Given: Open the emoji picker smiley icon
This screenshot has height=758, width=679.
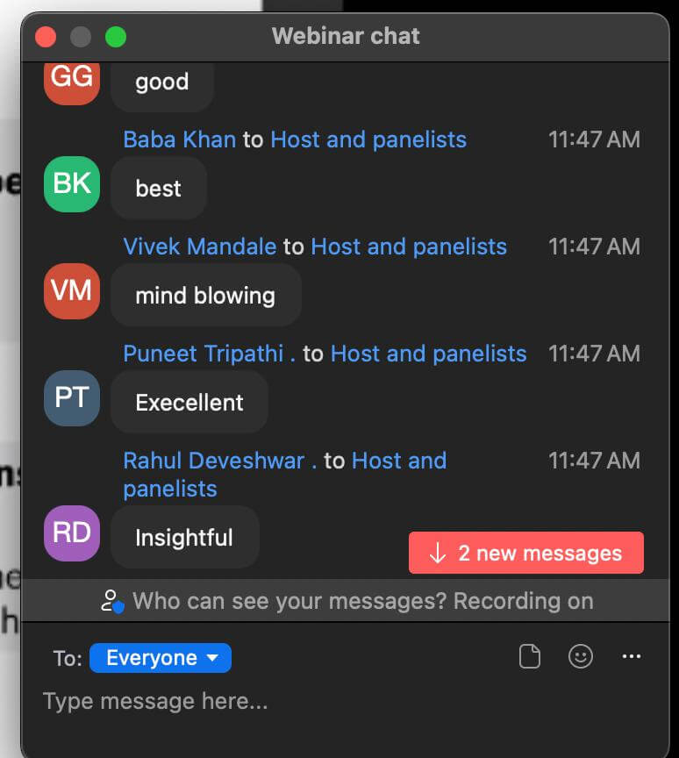Looking at the screenshot, I should pyautogui.click(x=581, y=656).
